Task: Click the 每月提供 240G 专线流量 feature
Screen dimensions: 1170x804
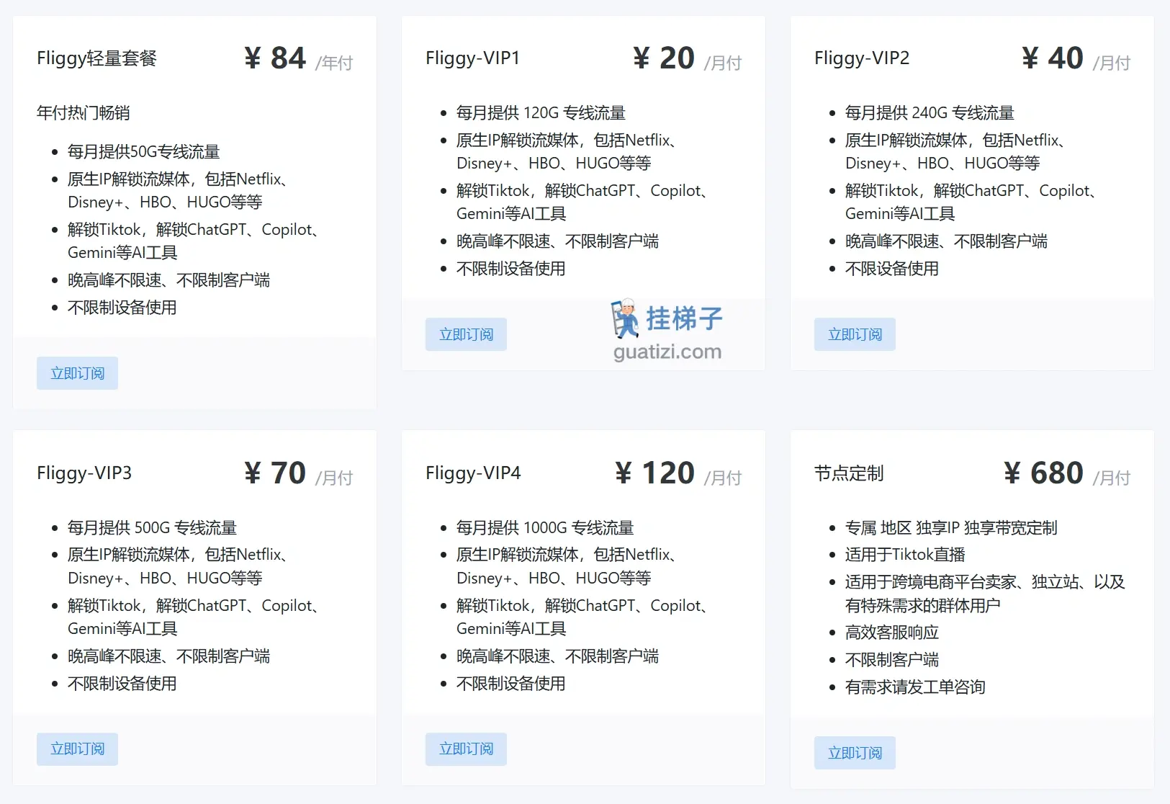Action: (x=930, y=113)
